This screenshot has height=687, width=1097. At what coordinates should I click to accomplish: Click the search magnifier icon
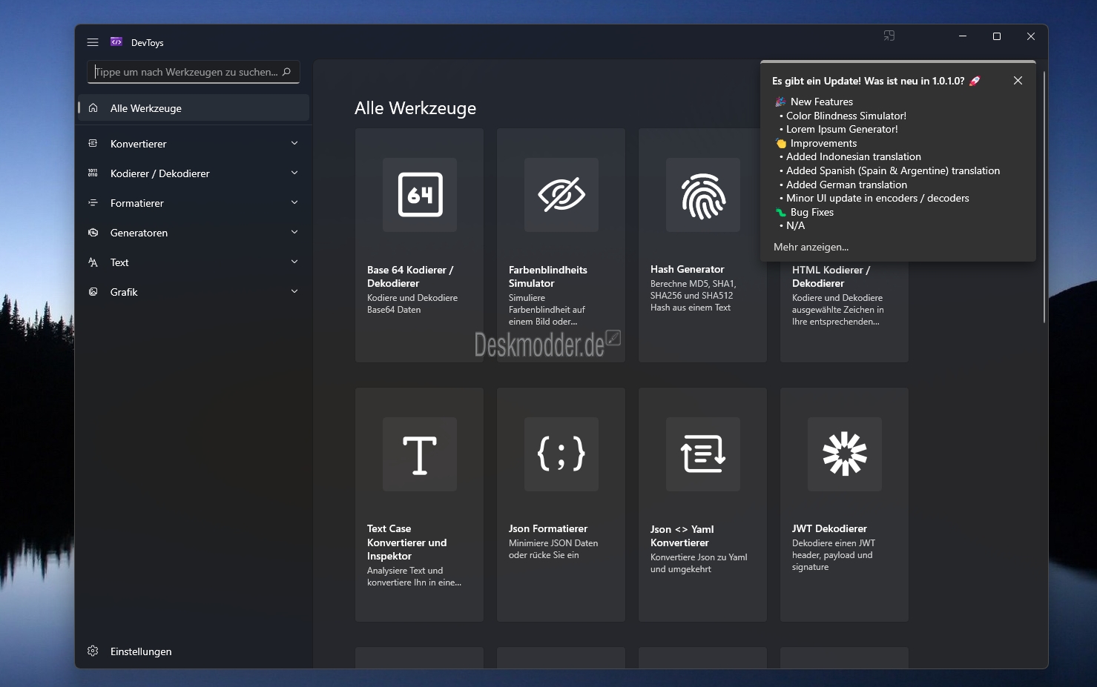click(286, 72)
